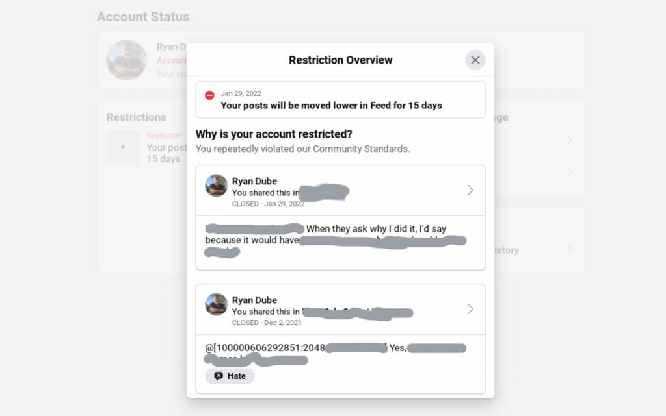
Task: Click Ryan Dube's avatar on the Jan 29 post
Action: (x=217, y=186)
